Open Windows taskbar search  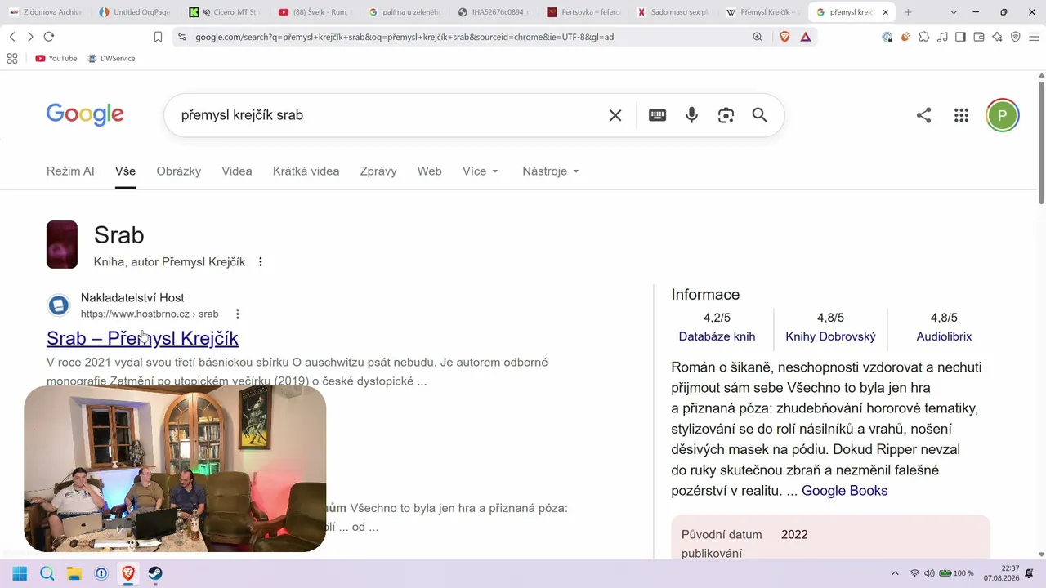pos(47,573)
